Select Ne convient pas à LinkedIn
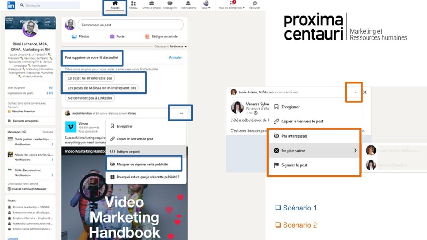This screenshot has width=427, height=240. [x=90, y=98]
